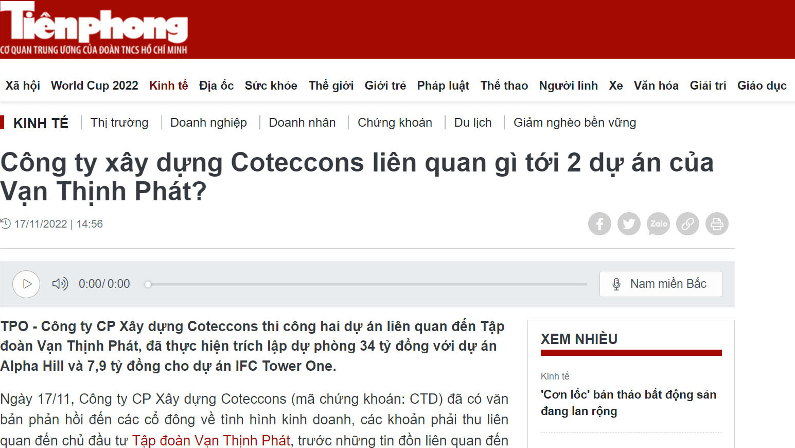The width and height of the screenshot is (795, 448).
Task: Print the article using printer icon
Action: coord(717,224)
